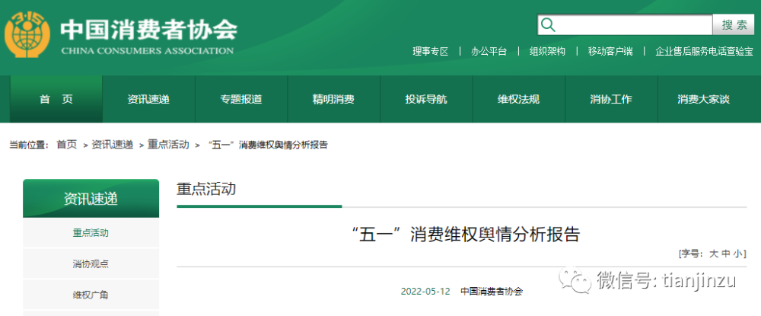The image size is (761, 316).
Task: Open the 资讯速递 navigation menu
Action: (148, 99)
